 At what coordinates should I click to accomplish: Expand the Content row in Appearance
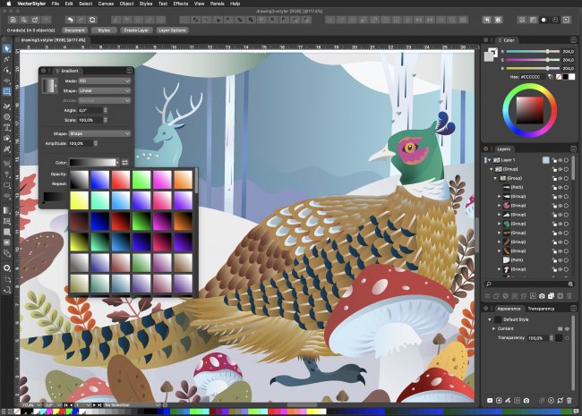tap(494, 328)
